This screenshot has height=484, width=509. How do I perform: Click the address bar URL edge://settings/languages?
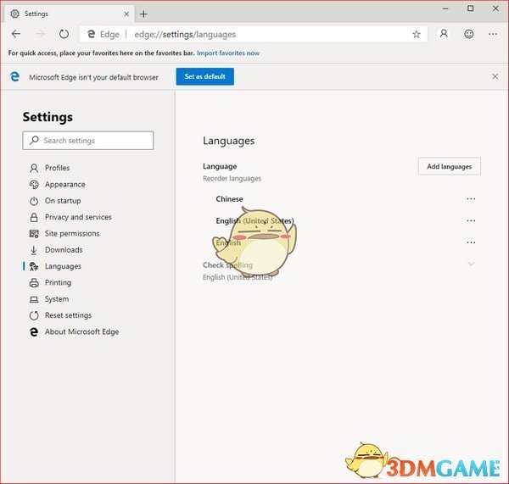point(185,35)
